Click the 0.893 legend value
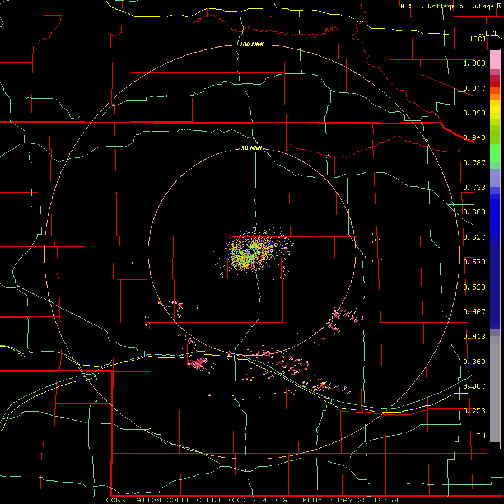Viewport: 504px width, 504px height. [x=474, y=113]
